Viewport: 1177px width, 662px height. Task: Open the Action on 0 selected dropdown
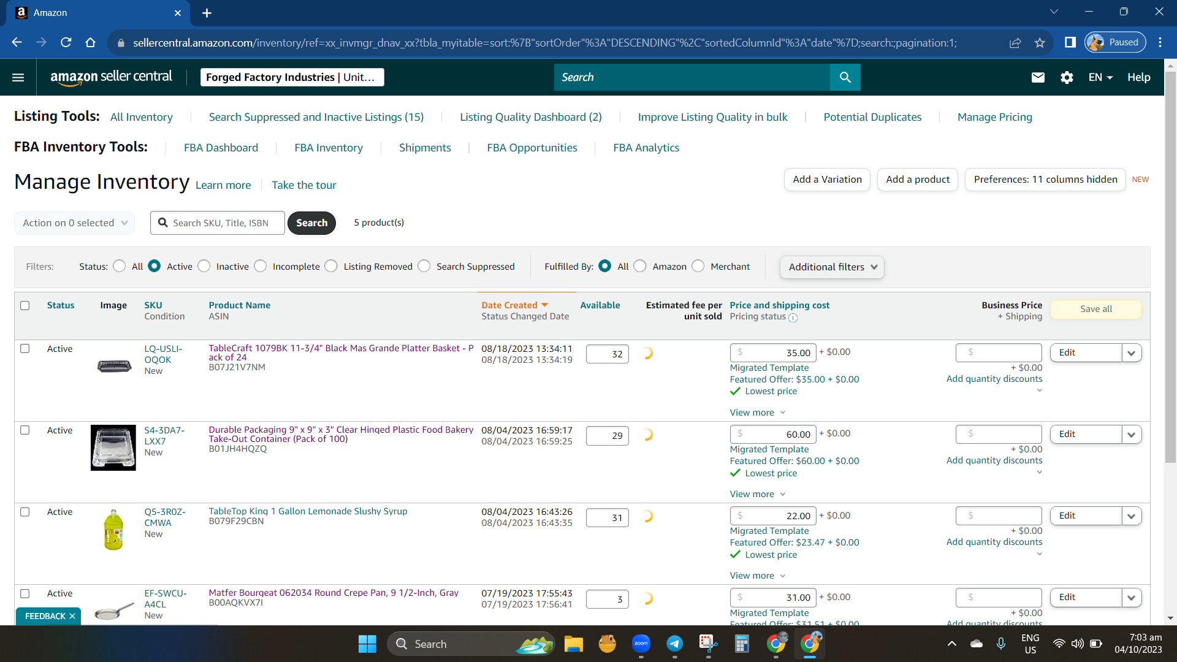click(74, 223)
